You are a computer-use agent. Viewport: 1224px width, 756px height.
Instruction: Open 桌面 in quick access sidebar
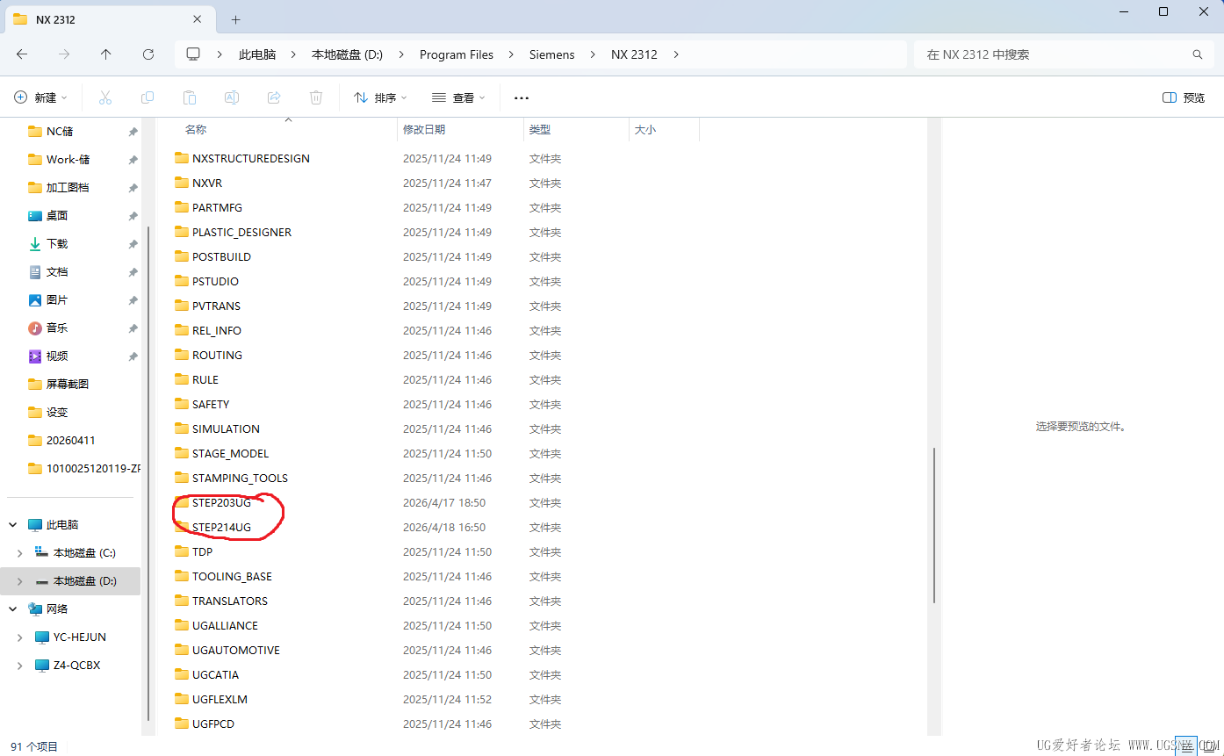pos(57,216)
